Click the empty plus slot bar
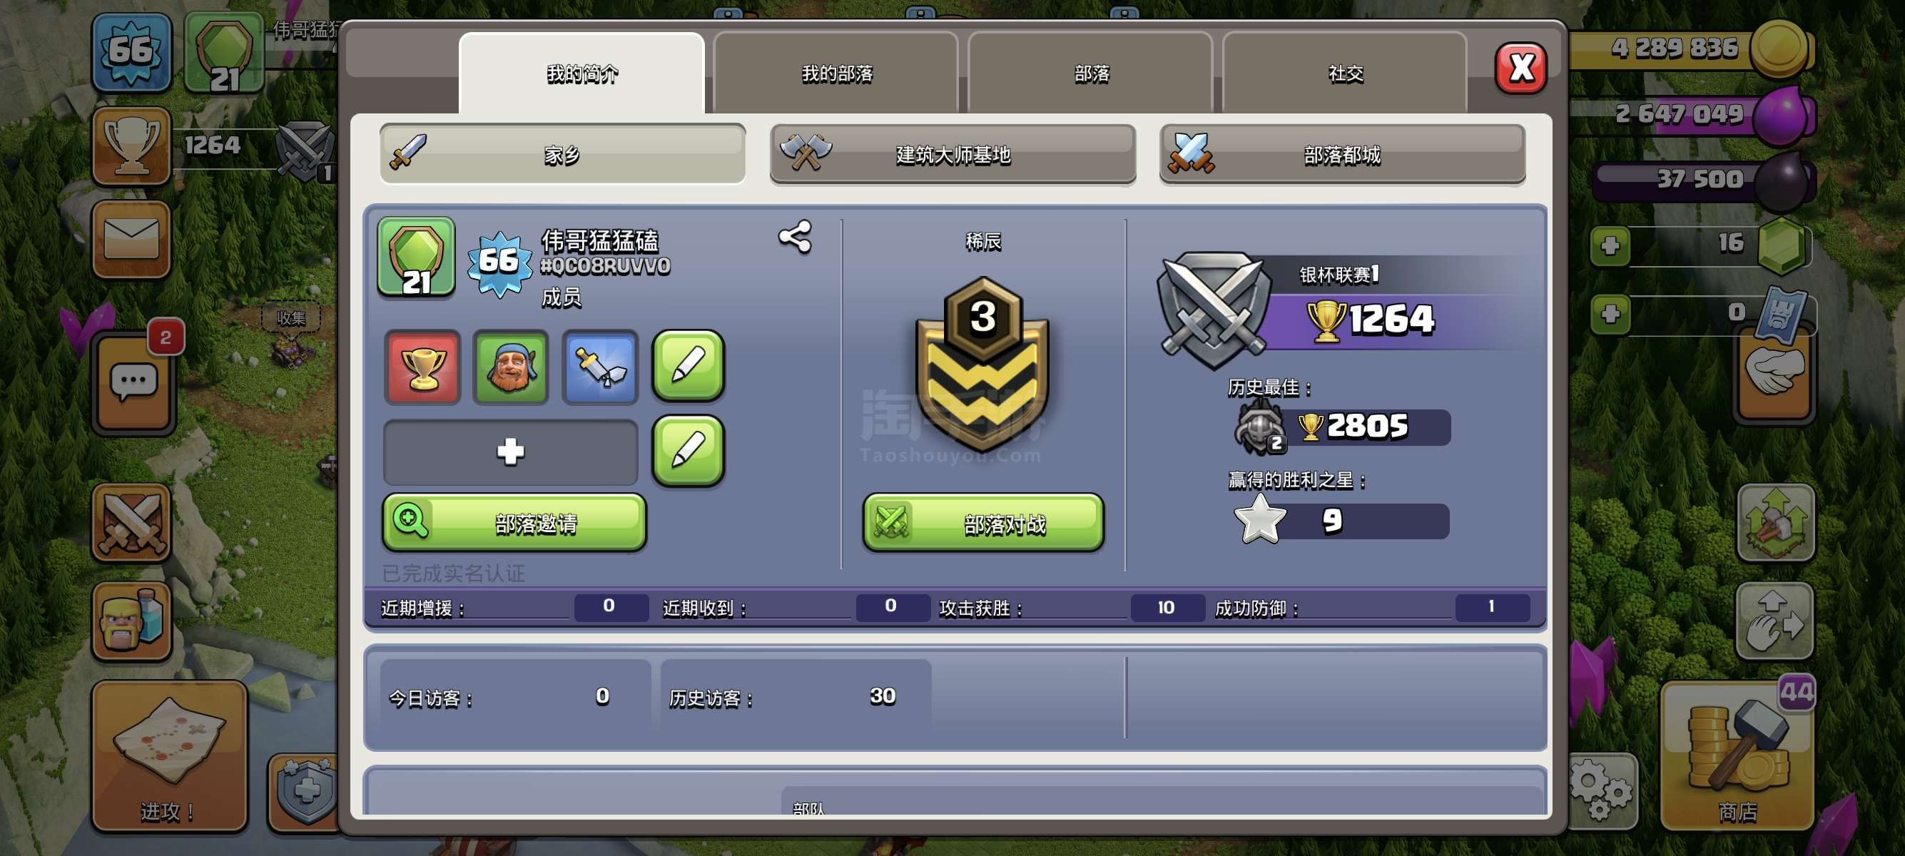Image resolution: width=1905 pixels, height=856 pixels. (x=510, y=452)
